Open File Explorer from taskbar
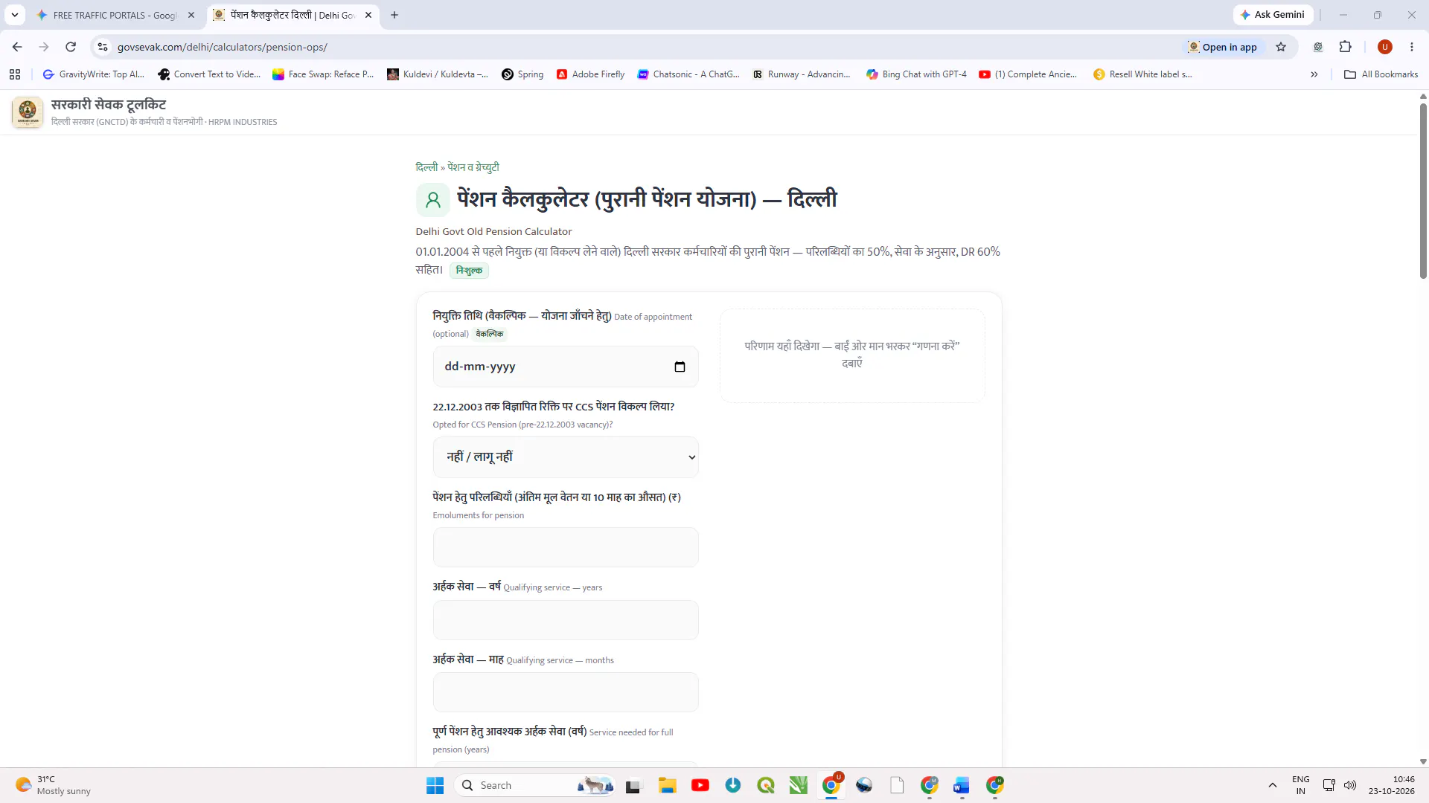The width and height of the screenshot is (1429, 803). coord(667,785)
